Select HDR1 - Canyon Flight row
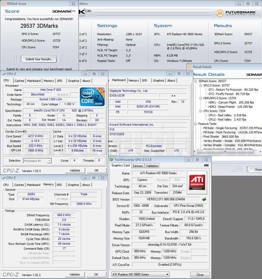This screenshot has width=262, height=279. pos(231,102)
